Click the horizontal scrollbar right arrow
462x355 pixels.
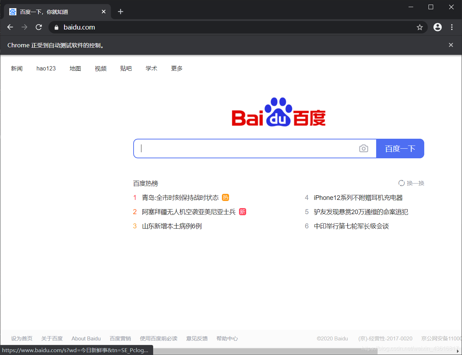[458, 351]
